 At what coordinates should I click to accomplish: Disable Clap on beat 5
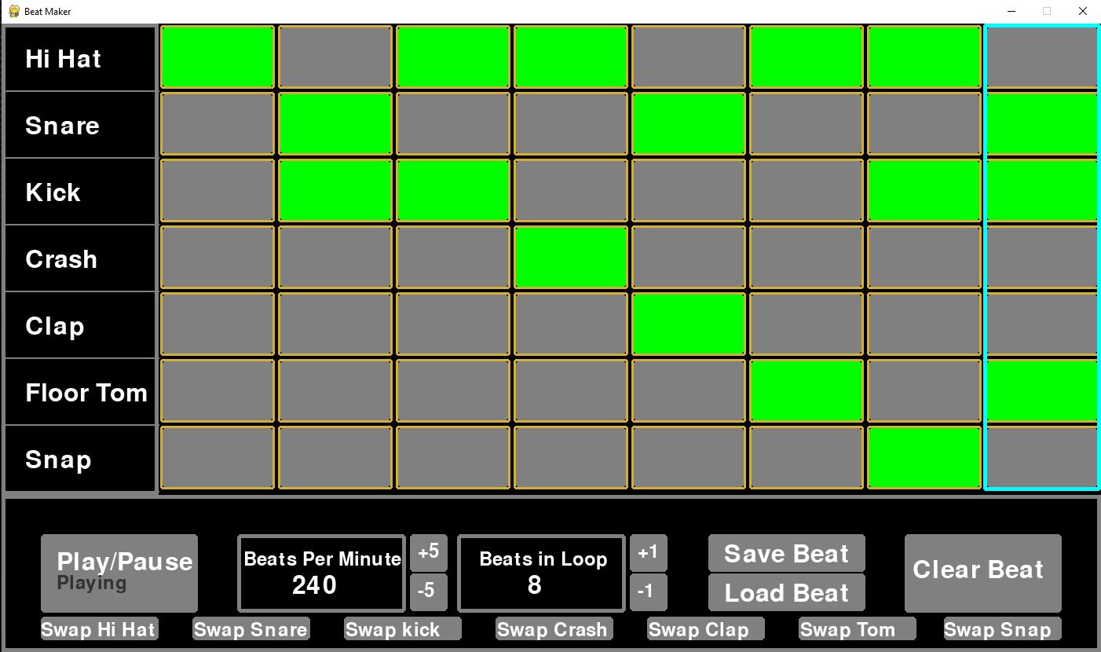689,324
